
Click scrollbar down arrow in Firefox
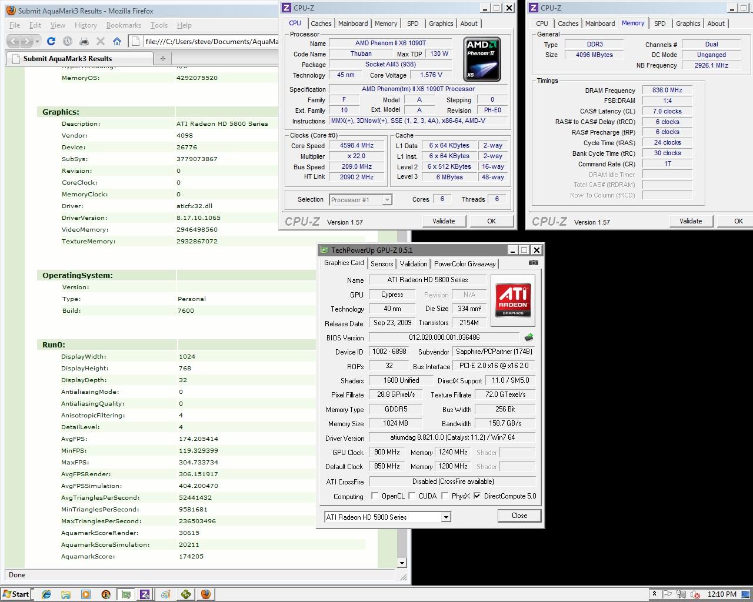[x=402, y=563]
